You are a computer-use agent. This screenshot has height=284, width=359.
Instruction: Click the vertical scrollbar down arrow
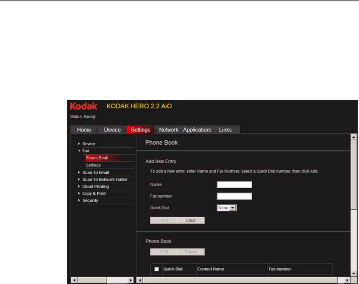pyautogui.click(x=354, y=273)
